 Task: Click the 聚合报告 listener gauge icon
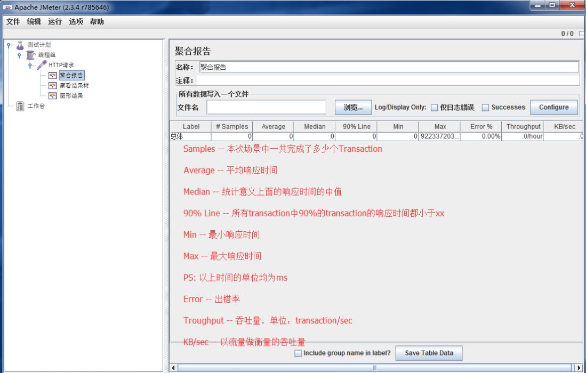pyautogui.click(x=52, y=76)
